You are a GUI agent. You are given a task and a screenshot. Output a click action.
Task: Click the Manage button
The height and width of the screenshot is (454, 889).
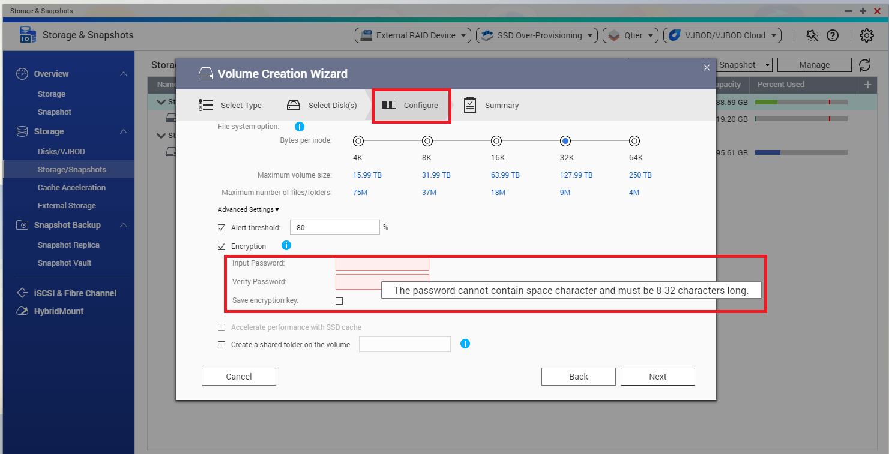click(x=815, y=65)
